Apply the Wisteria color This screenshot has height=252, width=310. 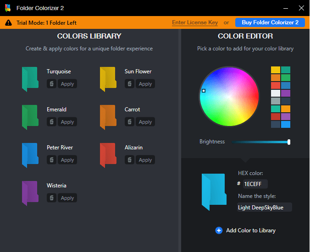67,198
